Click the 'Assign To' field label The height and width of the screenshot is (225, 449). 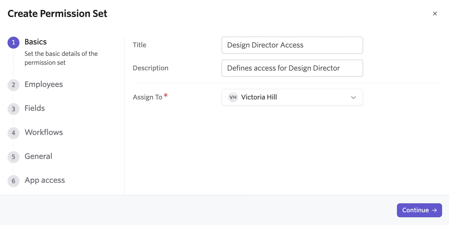point(147,97)
